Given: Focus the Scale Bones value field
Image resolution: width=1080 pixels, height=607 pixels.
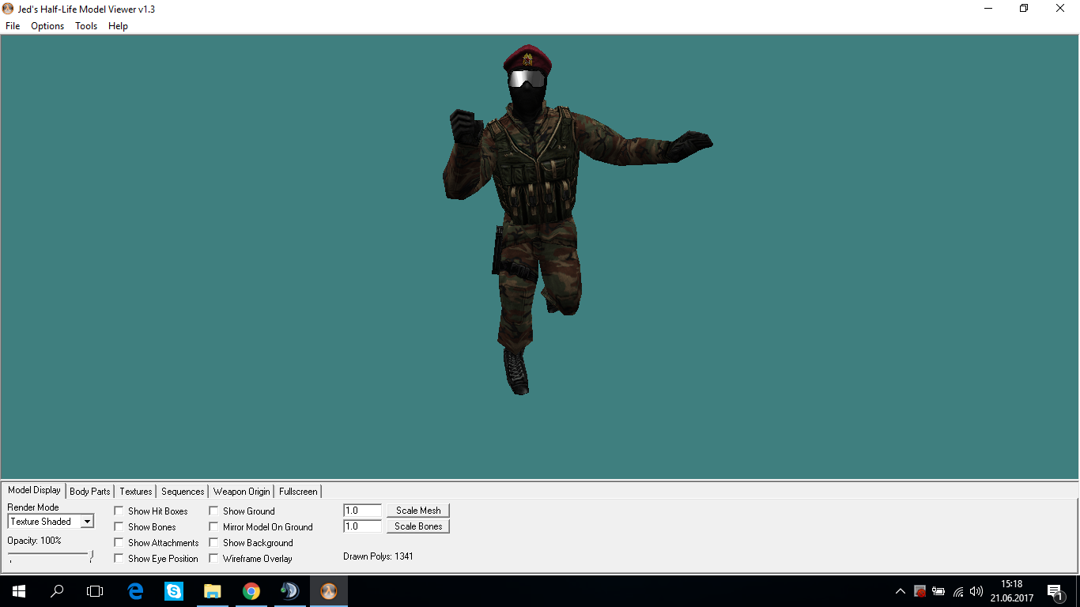Looking at the screenshot, I should [363, 526].
